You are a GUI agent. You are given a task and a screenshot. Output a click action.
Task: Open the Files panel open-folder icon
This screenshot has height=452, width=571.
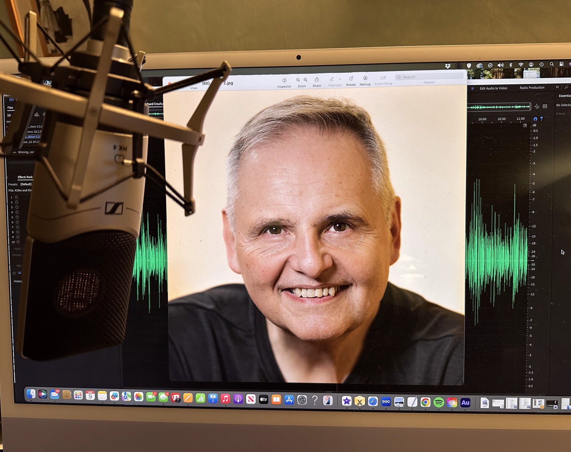[9, 115]
